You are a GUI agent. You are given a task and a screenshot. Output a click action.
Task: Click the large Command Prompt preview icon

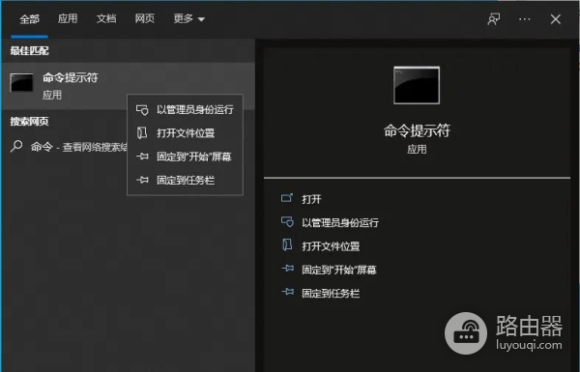coord(417,85)
